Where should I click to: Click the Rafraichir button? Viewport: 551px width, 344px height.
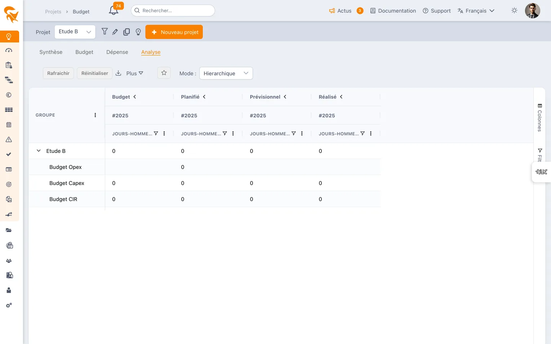pyautogui.click(x=59, y=73)
